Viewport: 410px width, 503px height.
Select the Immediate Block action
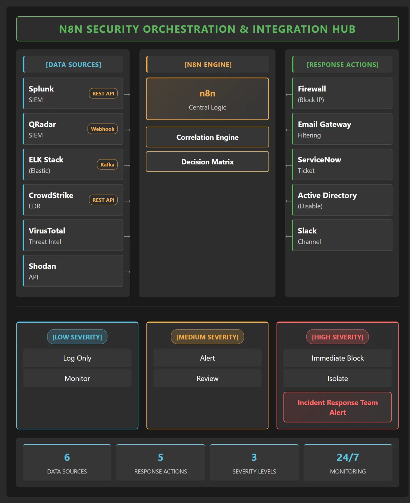pyautogui.click(x=338, y=358)
